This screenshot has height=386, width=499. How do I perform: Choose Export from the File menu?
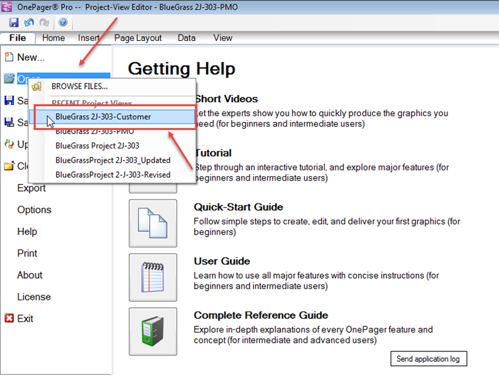[x=31, y=188]
